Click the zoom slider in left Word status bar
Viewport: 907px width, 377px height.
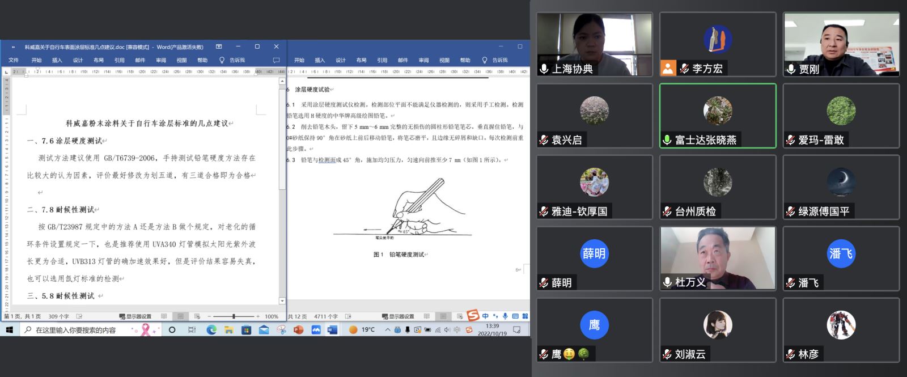[234, 316]
